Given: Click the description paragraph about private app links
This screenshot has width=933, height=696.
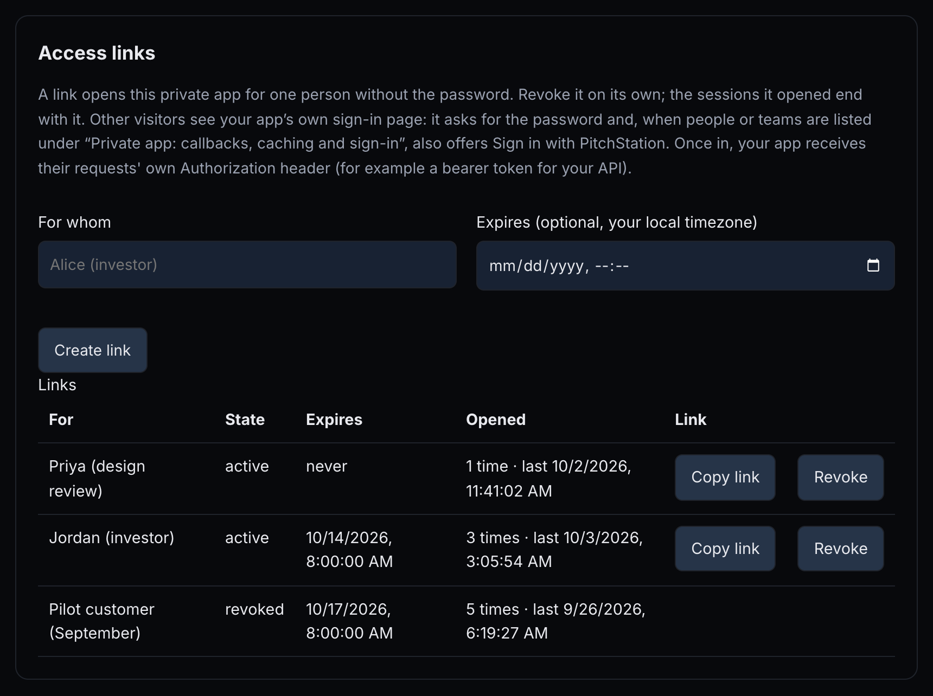Looking at the screenshot, I should click(x=455, y=131).
